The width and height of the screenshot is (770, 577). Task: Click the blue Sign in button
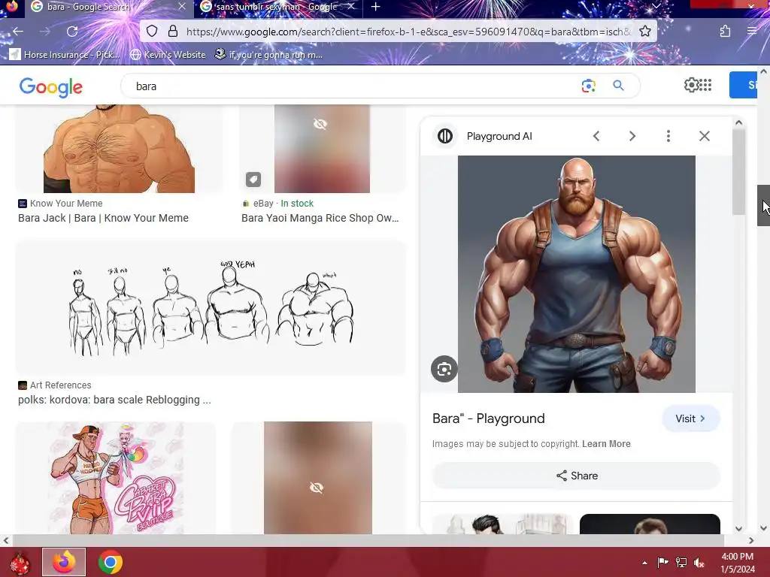(x=744, y=85)
